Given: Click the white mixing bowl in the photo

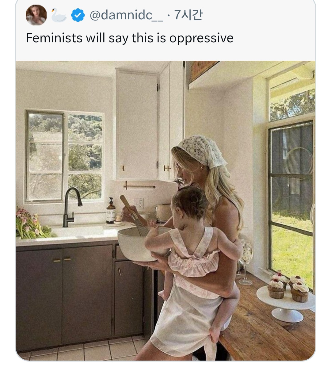Looking at the screenshot, I should [x=144, y=244].
